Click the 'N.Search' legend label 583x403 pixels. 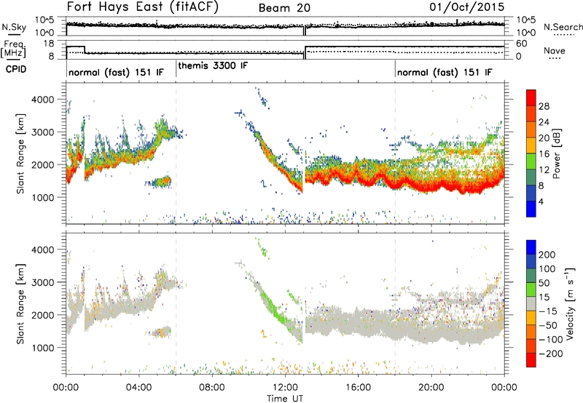click(563, 27)
